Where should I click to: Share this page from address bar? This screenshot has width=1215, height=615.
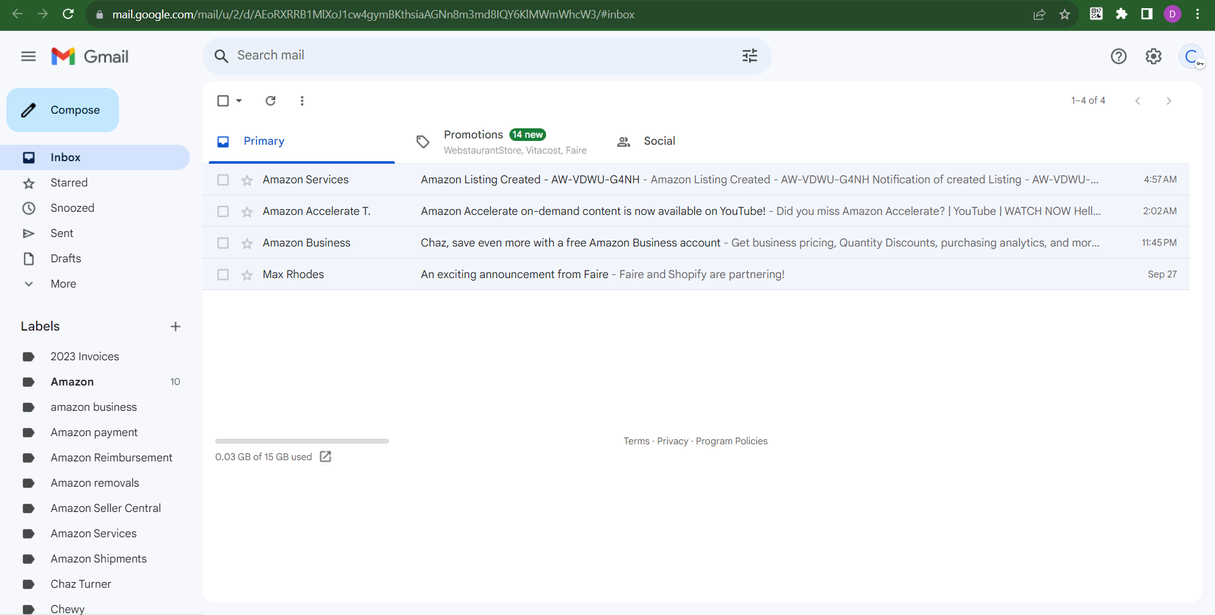[1039, 14]
